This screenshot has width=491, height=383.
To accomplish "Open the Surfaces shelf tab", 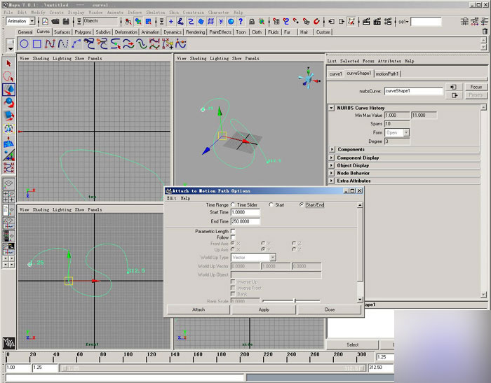I will (x=62, y=32).
